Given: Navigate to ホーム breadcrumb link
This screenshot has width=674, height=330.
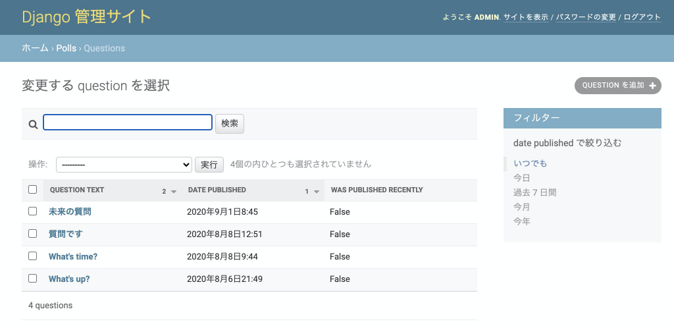Looking at the screenshot, I should coord(36,48).
